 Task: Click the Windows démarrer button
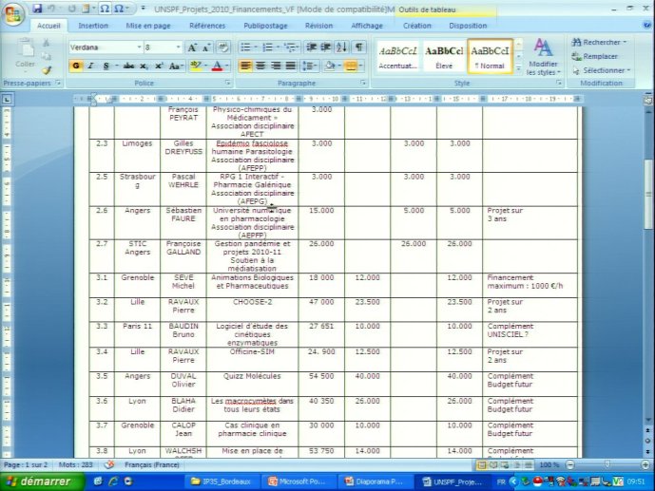[41, 482]
